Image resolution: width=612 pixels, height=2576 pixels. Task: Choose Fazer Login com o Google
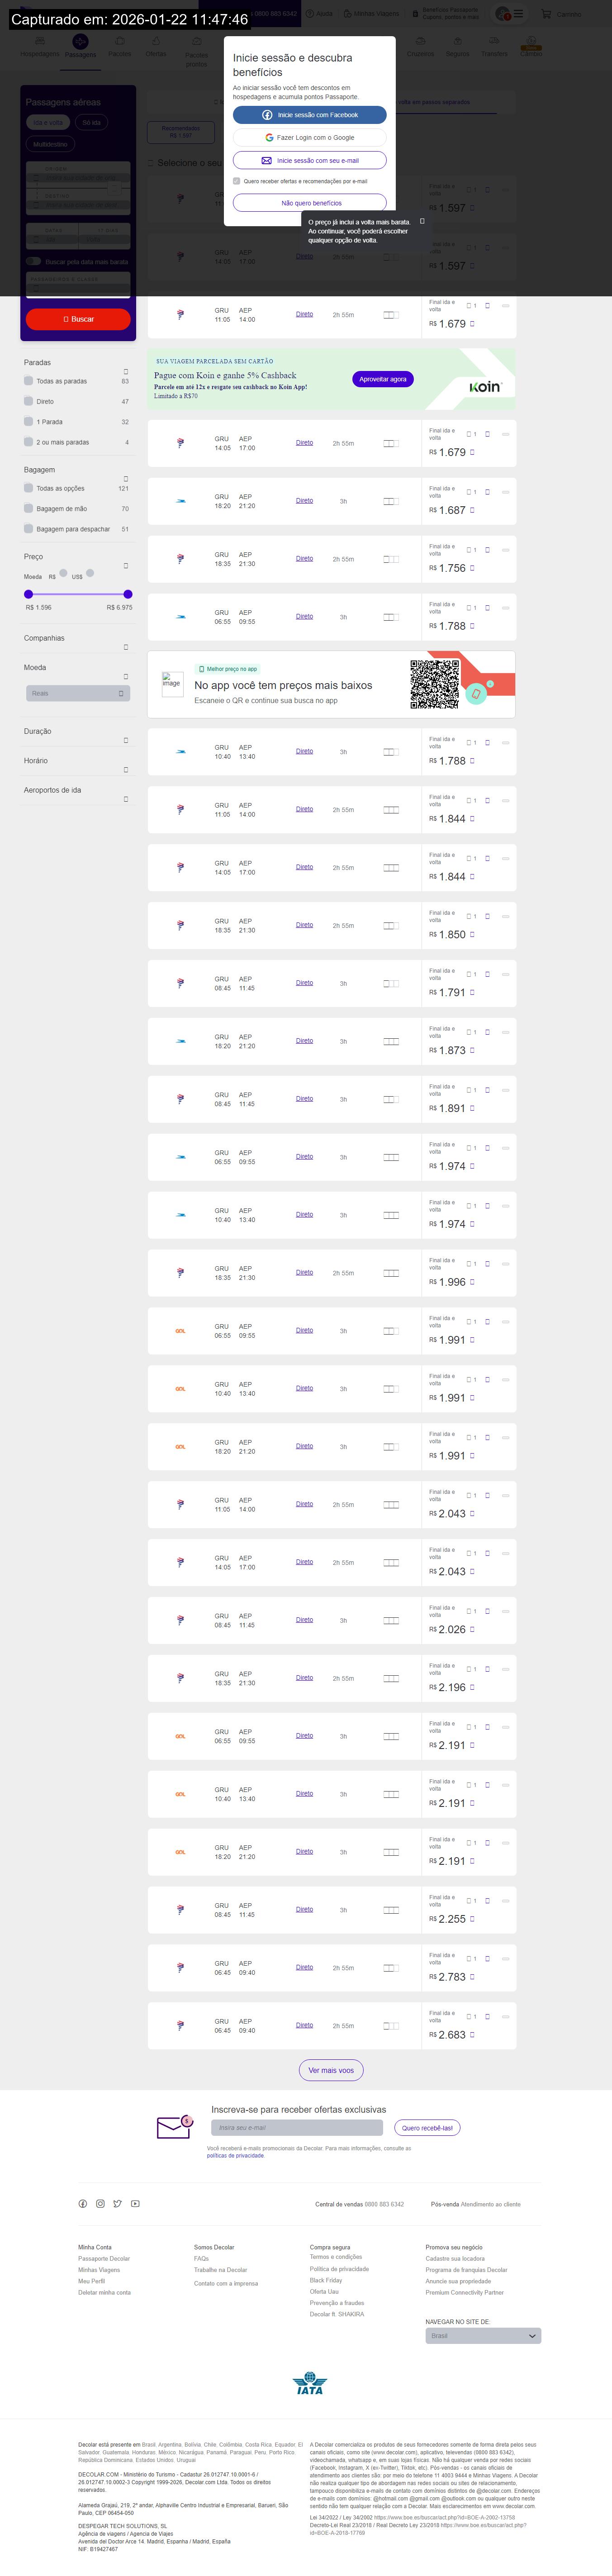pos(310,138)
